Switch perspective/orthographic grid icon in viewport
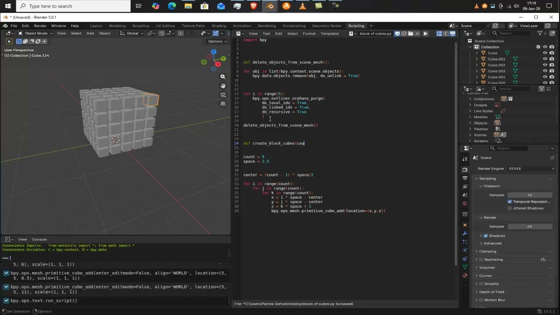Screen dimensions: 560x315 [223, 104]
